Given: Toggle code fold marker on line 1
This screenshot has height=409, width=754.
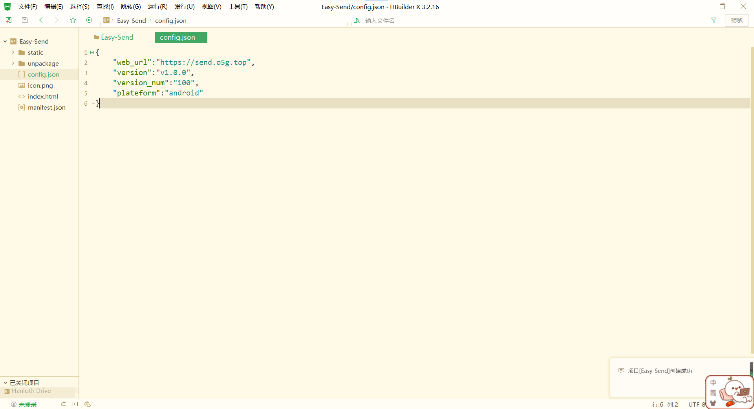Looking at the screenshot, I should (92, 52).
